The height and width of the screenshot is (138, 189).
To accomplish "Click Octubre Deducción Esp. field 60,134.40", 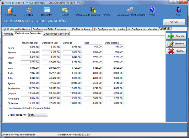I will (51, 93).
